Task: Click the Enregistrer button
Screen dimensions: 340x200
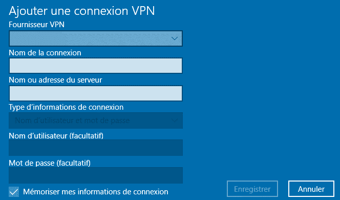Action: [252, 189]
